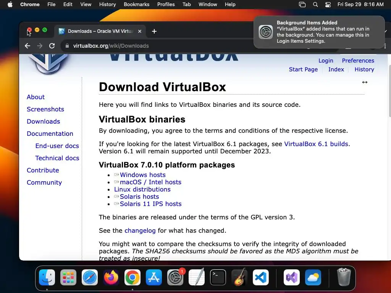Open Documentation in the sidebar
The height and width of the screenshot is (293, 391).
(50, 134)
